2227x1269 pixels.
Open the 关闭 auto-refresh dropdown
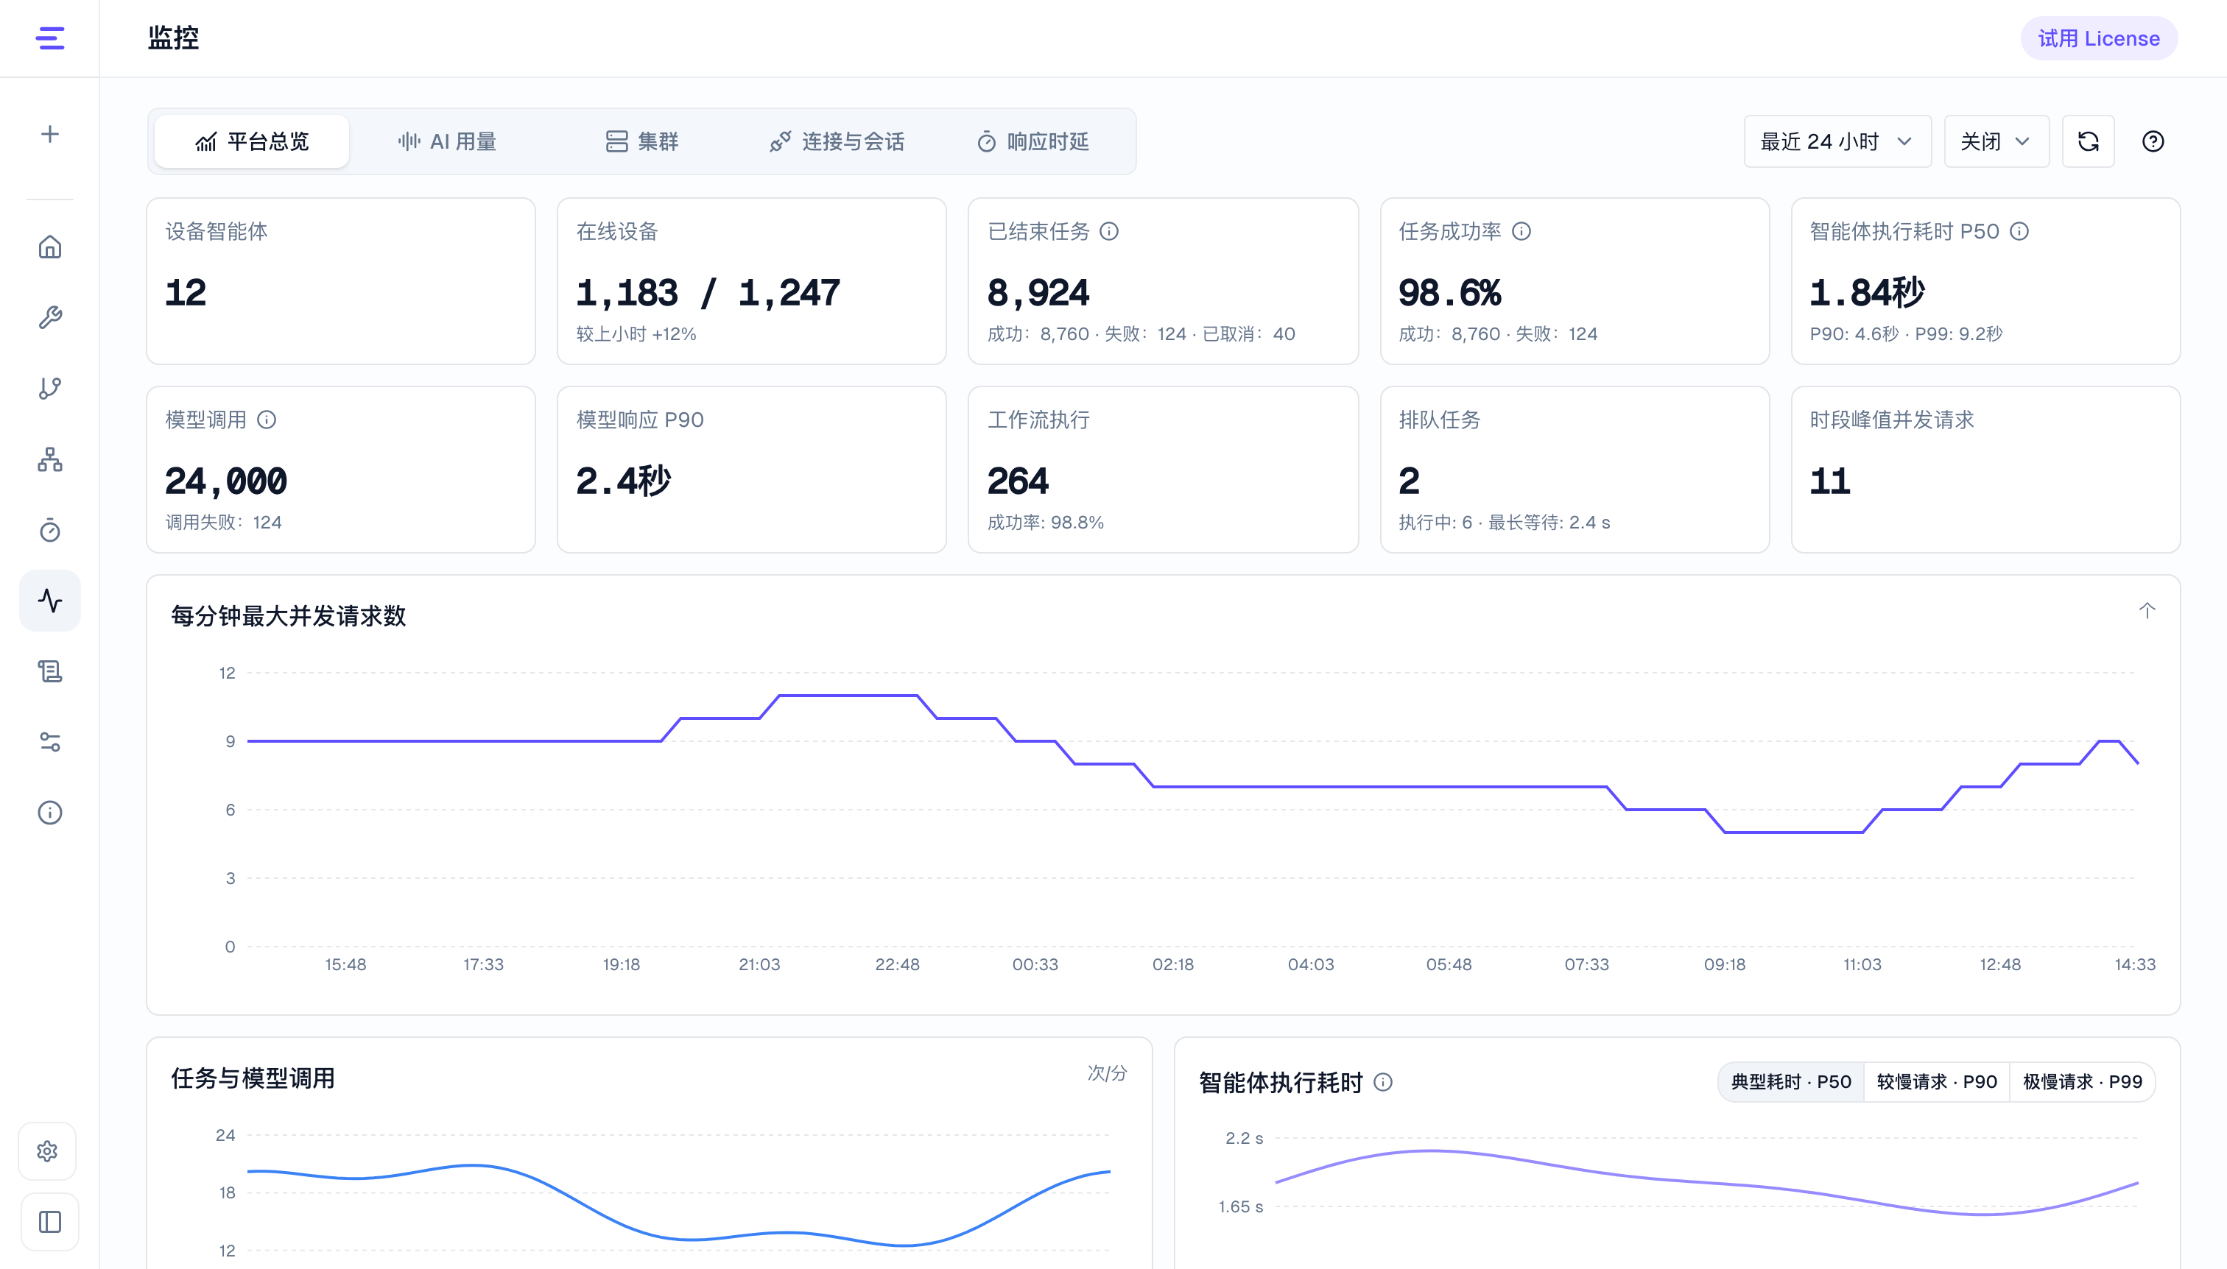[x=1996, y=141]
